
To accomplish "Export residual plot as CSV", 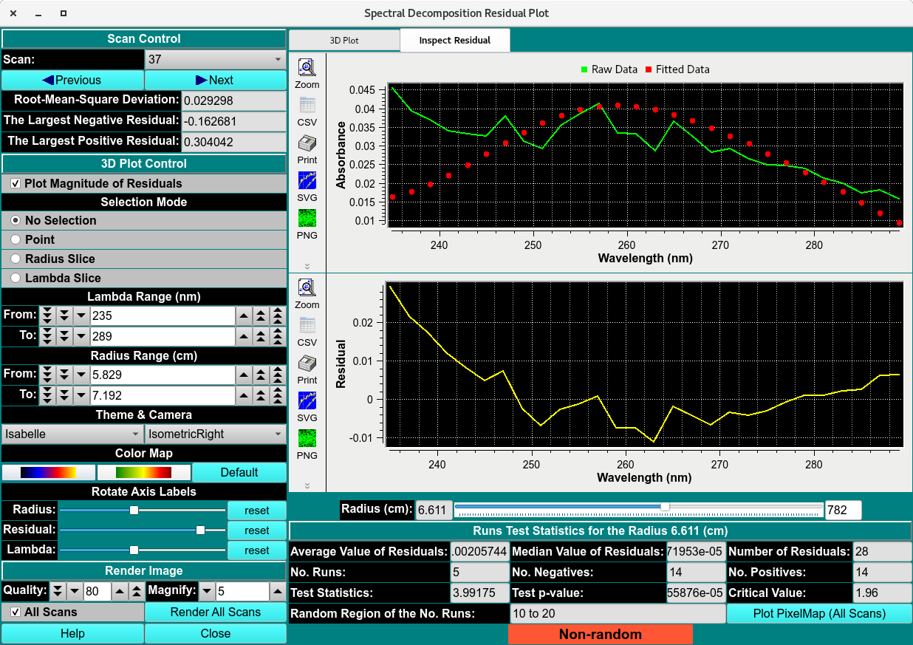I will pyautogui.click(x=307, y=326).
